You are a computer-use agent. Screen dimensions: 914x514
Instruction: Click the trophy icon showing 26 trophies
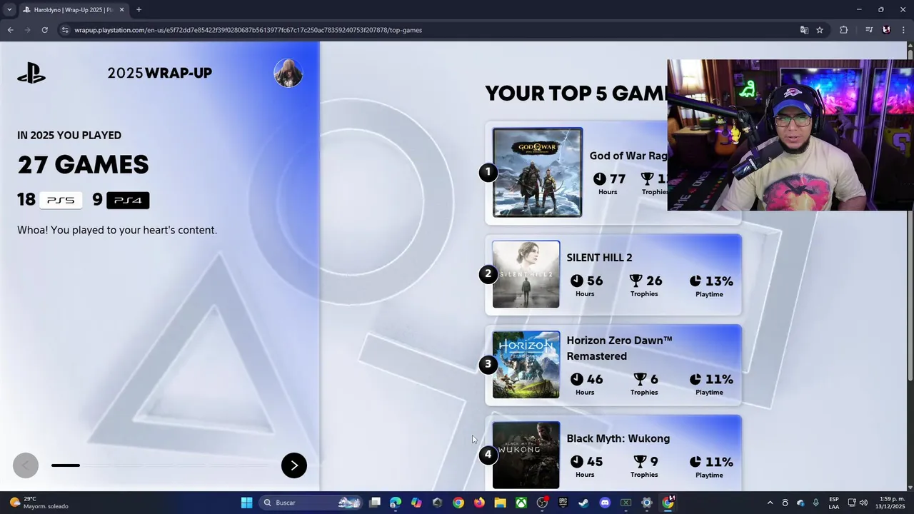637,281
